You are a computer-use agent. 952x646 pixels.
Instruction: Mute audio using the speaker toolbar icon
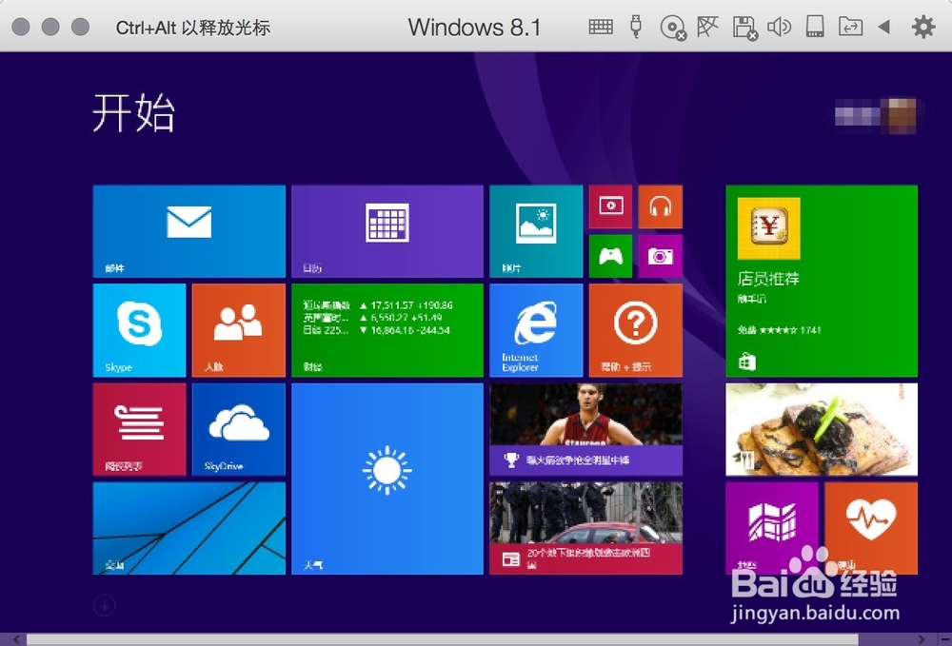click(781, 27)
